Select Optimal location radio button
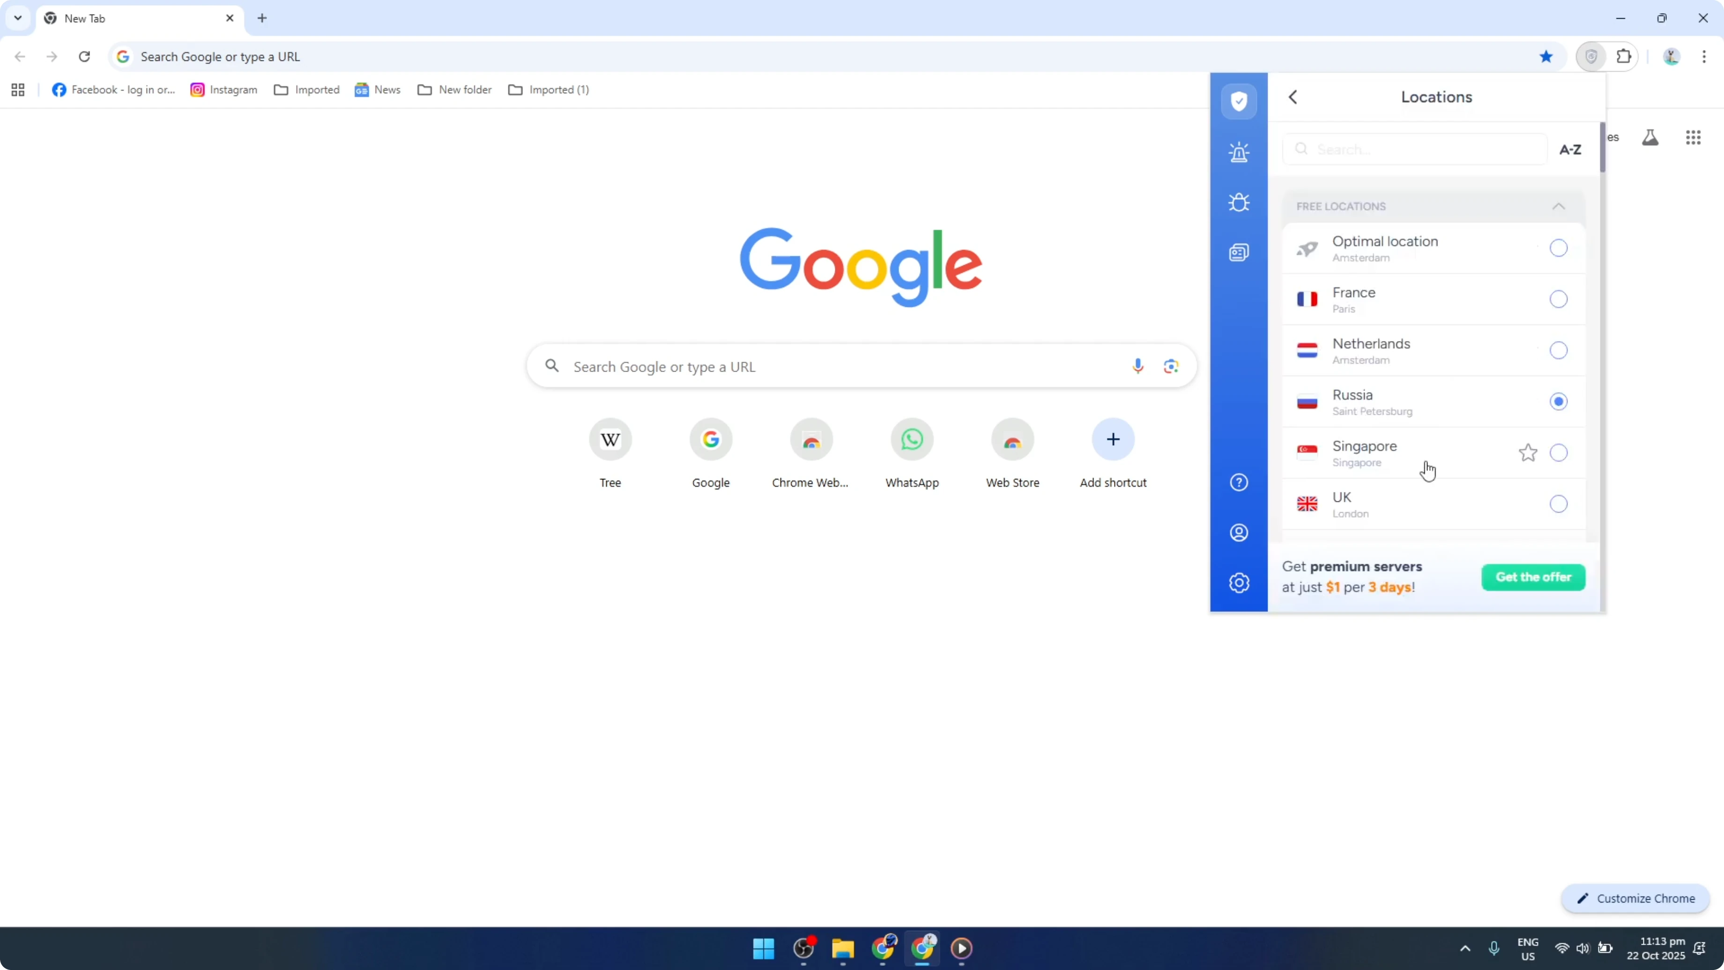1724x970 pixels. click(1559, 248)
